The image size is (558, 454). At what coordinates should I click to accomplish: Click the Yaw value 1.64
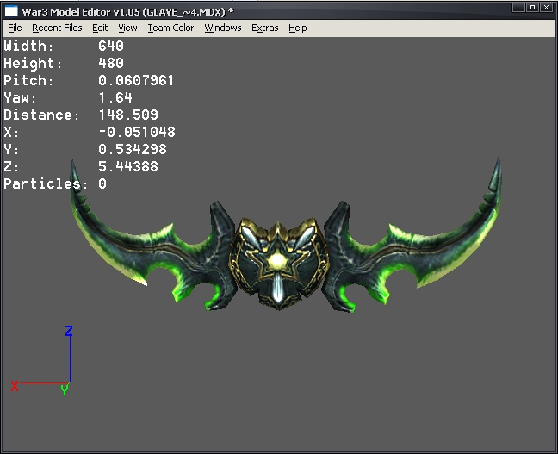pos(115,97)
